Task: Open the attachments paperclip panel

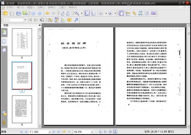Action: (4, 122)
